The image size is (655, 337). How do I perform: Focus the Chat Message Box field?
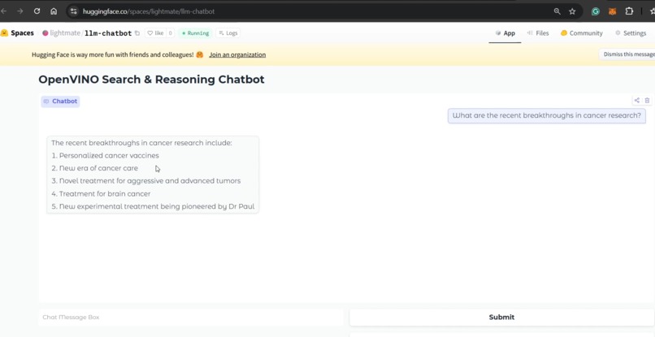(x=190, y=317)
